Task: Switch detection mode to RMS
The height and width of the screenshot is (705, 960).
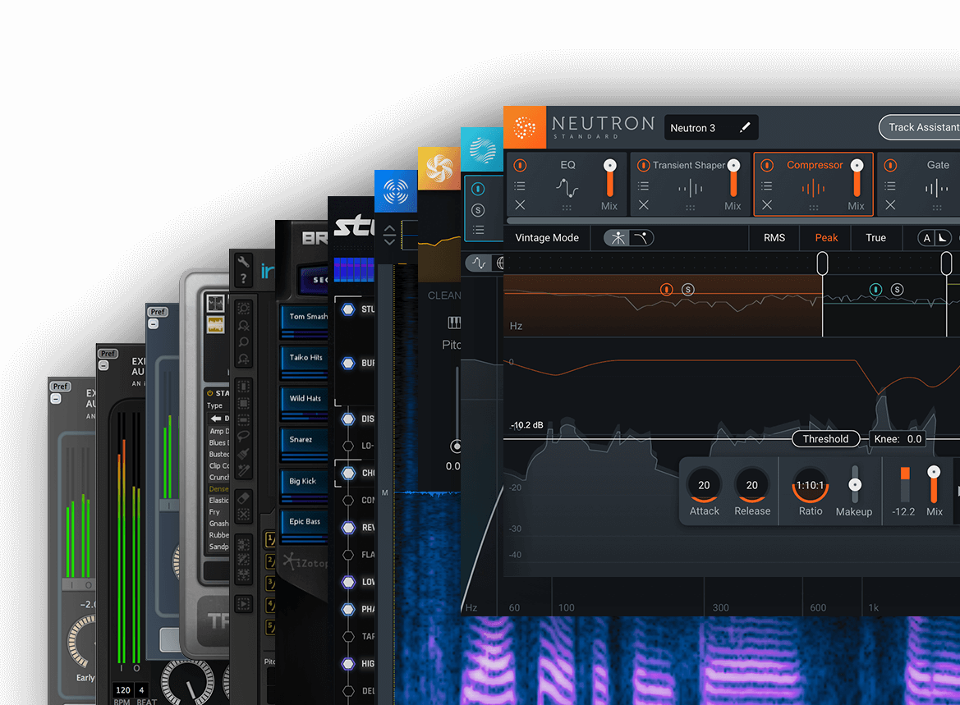Action: (774, 238)
